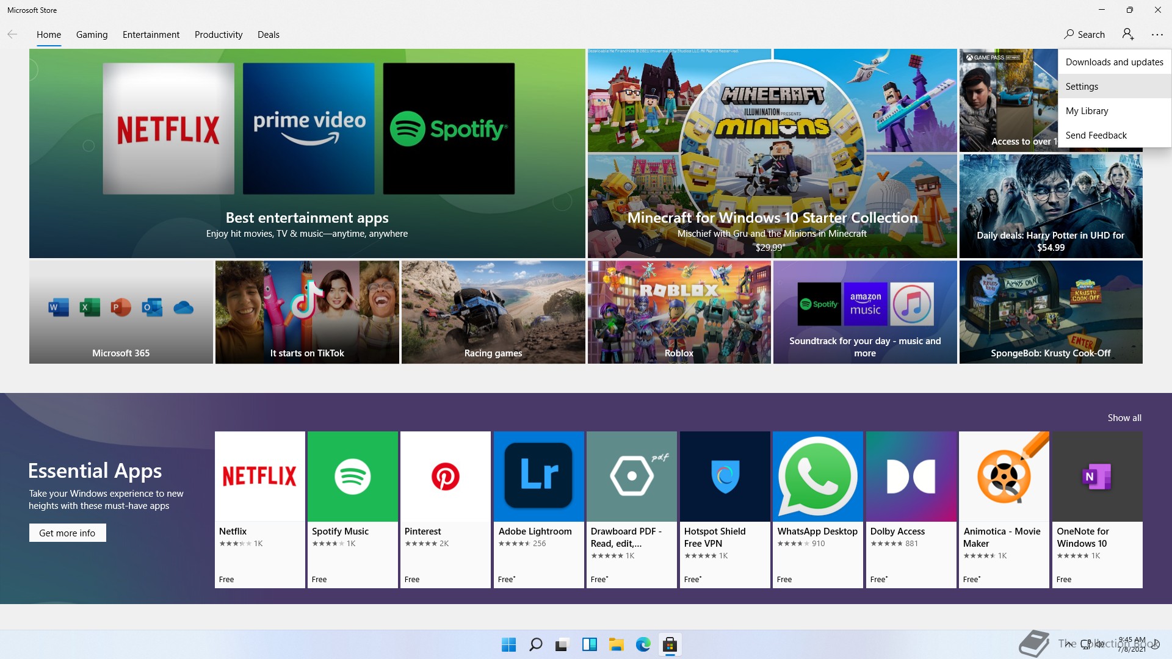Open the Racing games tile
Image resolution: width=1172 pixels, height=659 pixels.
493,312
